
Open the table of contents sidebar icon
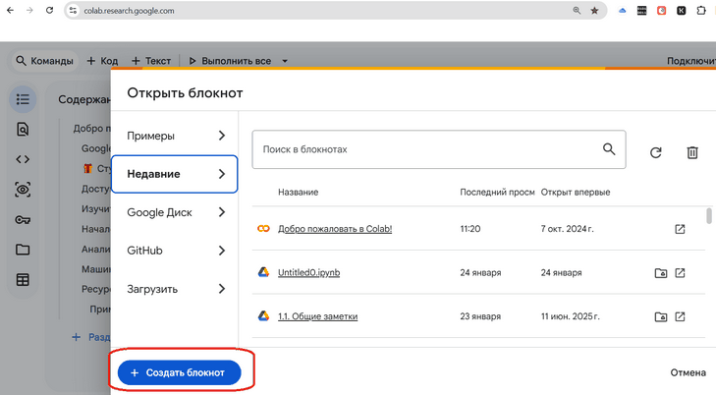pyautogui.click(x=23, y=99)
